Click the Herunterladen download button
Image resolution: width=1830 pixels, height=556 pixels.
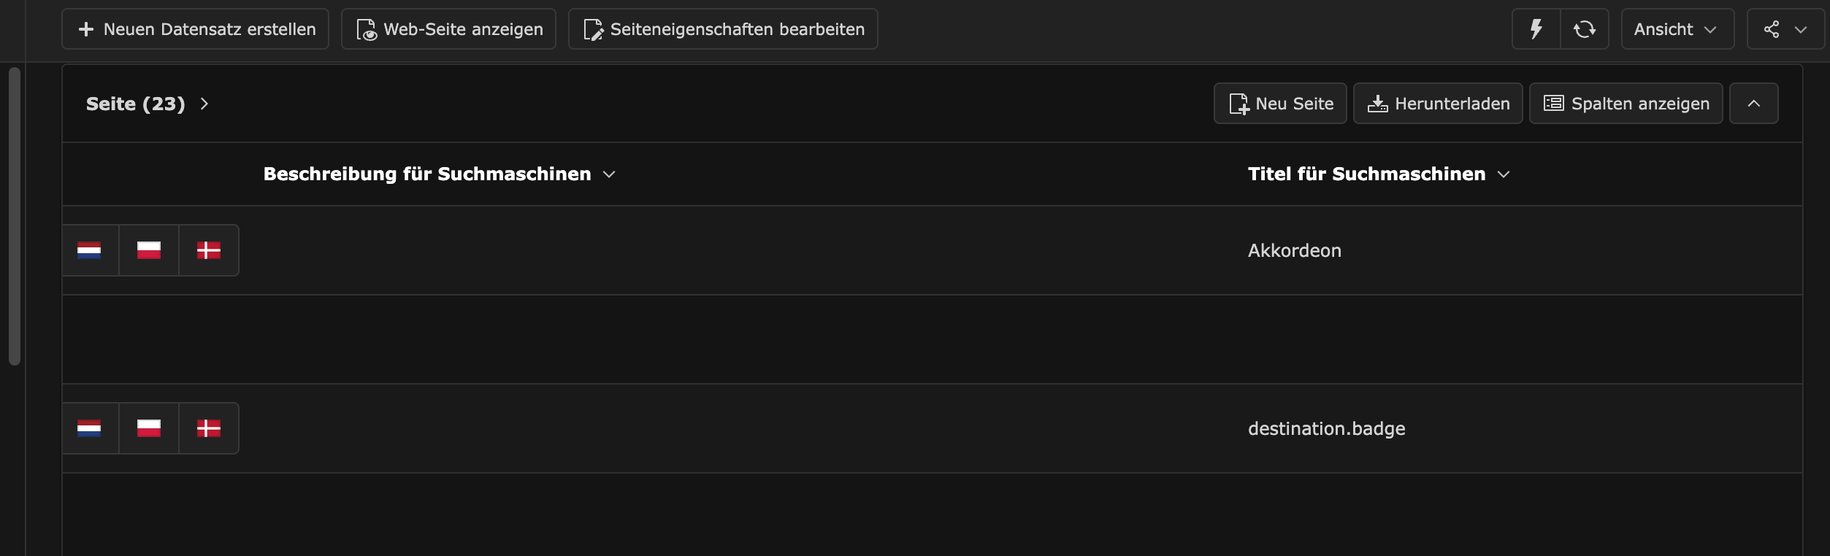(x=1438, y=104)
